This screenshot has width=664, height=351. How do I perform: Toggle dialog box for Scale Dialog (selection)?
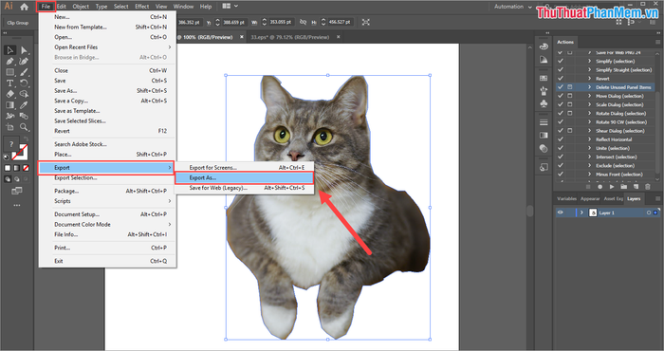pyautogui.click(x=570, y=104)
